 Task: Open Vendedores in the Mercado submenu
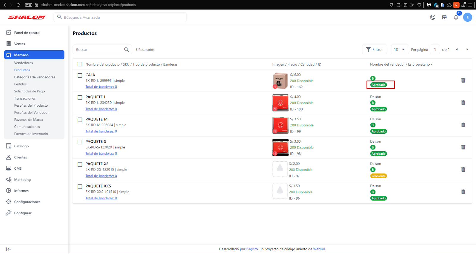pos(24,63)
